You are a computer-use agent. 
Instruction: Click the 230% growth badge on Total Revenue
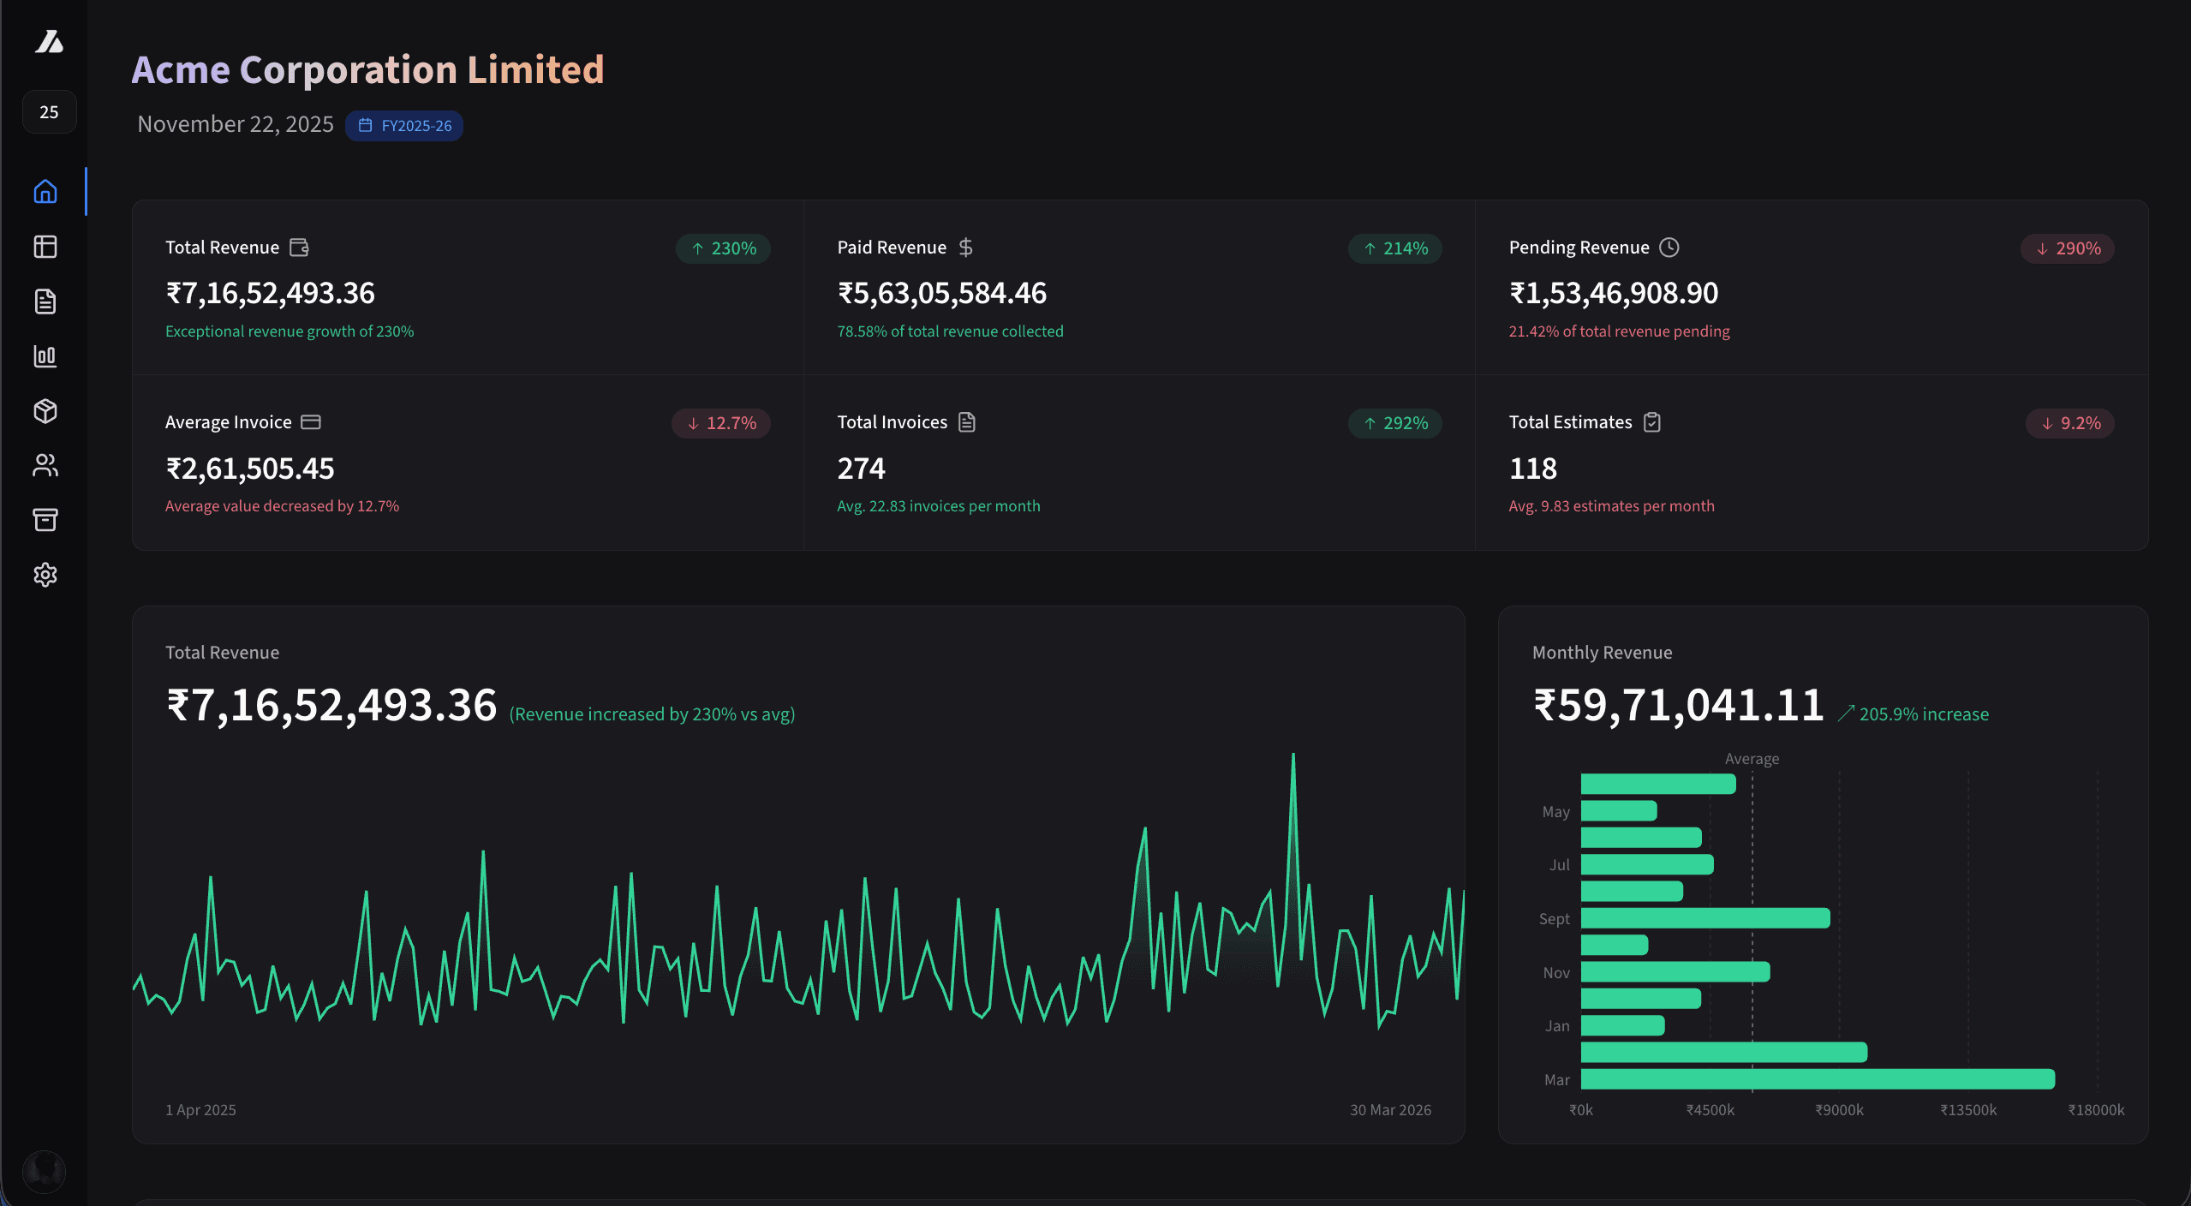(722, 248)
